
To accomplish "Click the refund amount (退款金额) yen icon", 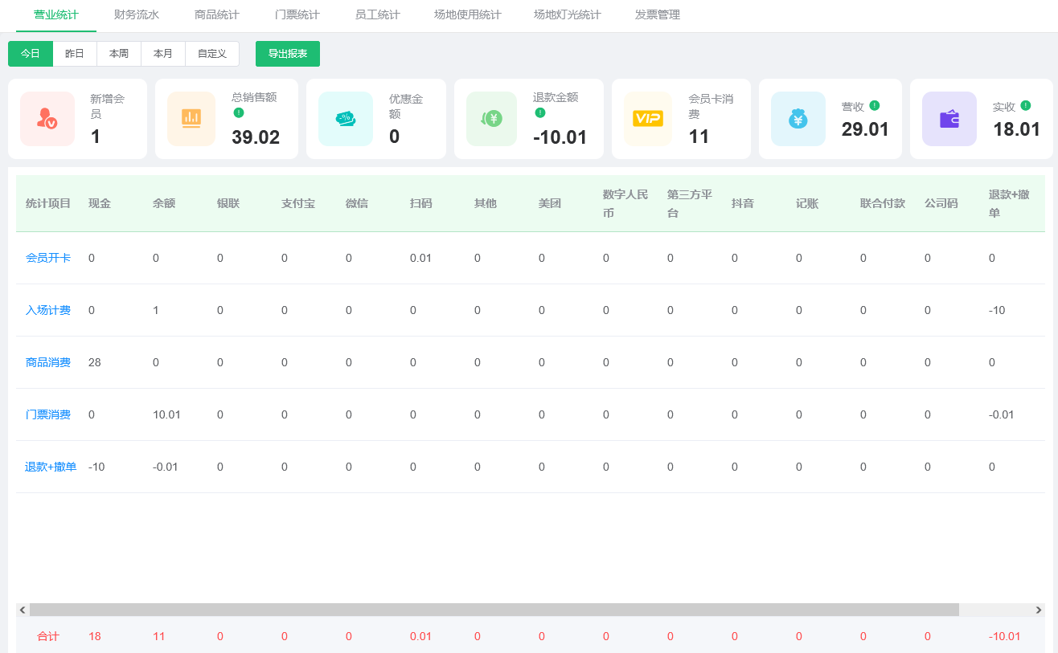I will click(x=491, y=119).
